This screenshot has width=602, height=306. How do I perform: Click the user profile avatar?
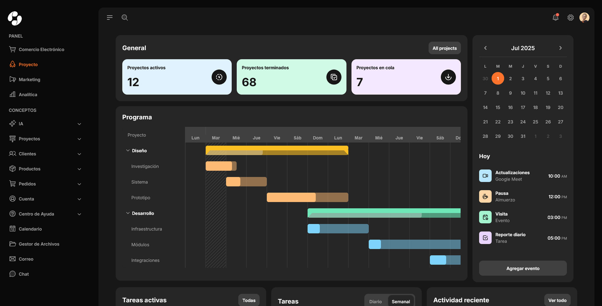click(584, 17)
